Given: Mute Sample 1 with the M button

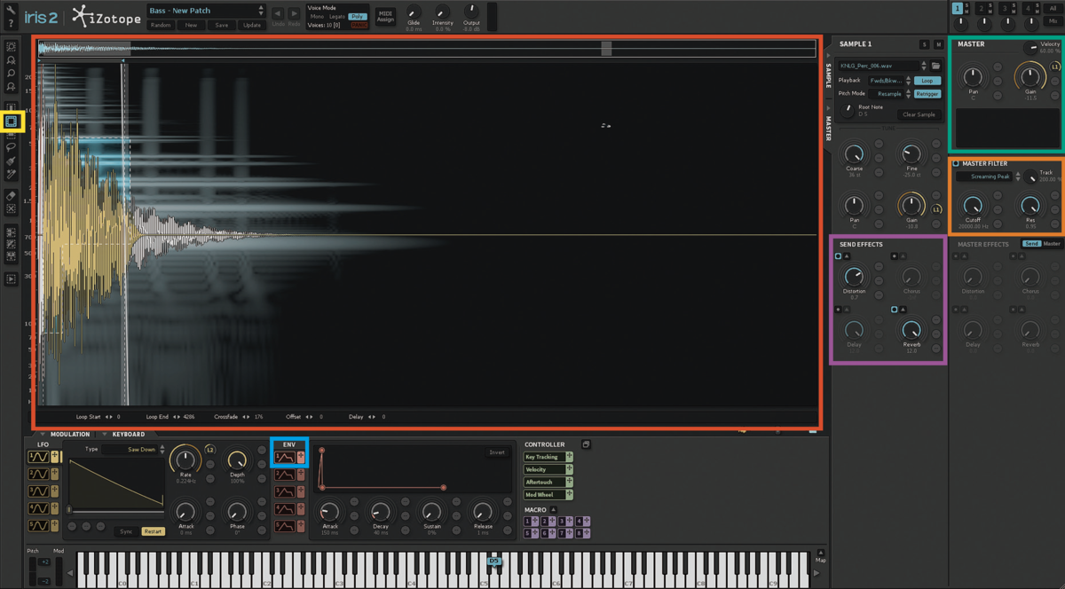Looking at the screenshot, I should (937, 44).
